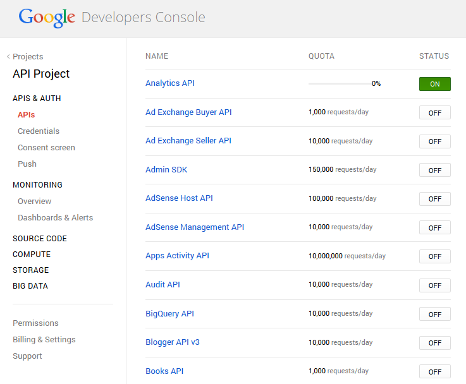Enable BigQuery API status toggle
Screen dimensions: 466x384
tap(435, 315)
